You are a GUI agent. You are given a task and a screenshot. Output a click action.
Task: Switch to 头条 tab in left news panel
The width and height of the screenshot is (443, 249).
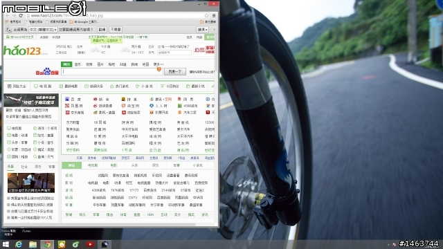[x=10, y=167]
